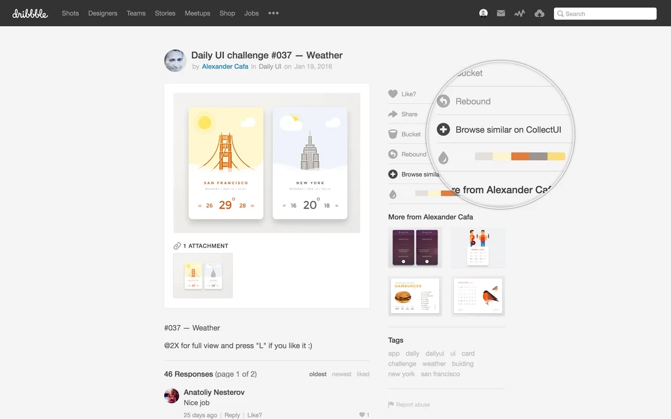Click the unmagnified plus icon beside Browse similar
Screen dimensions: 671x419
coord(393,174)
